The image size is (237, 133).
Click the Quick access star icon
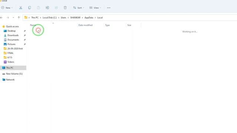pyautogui.click(x=4, y=27)
